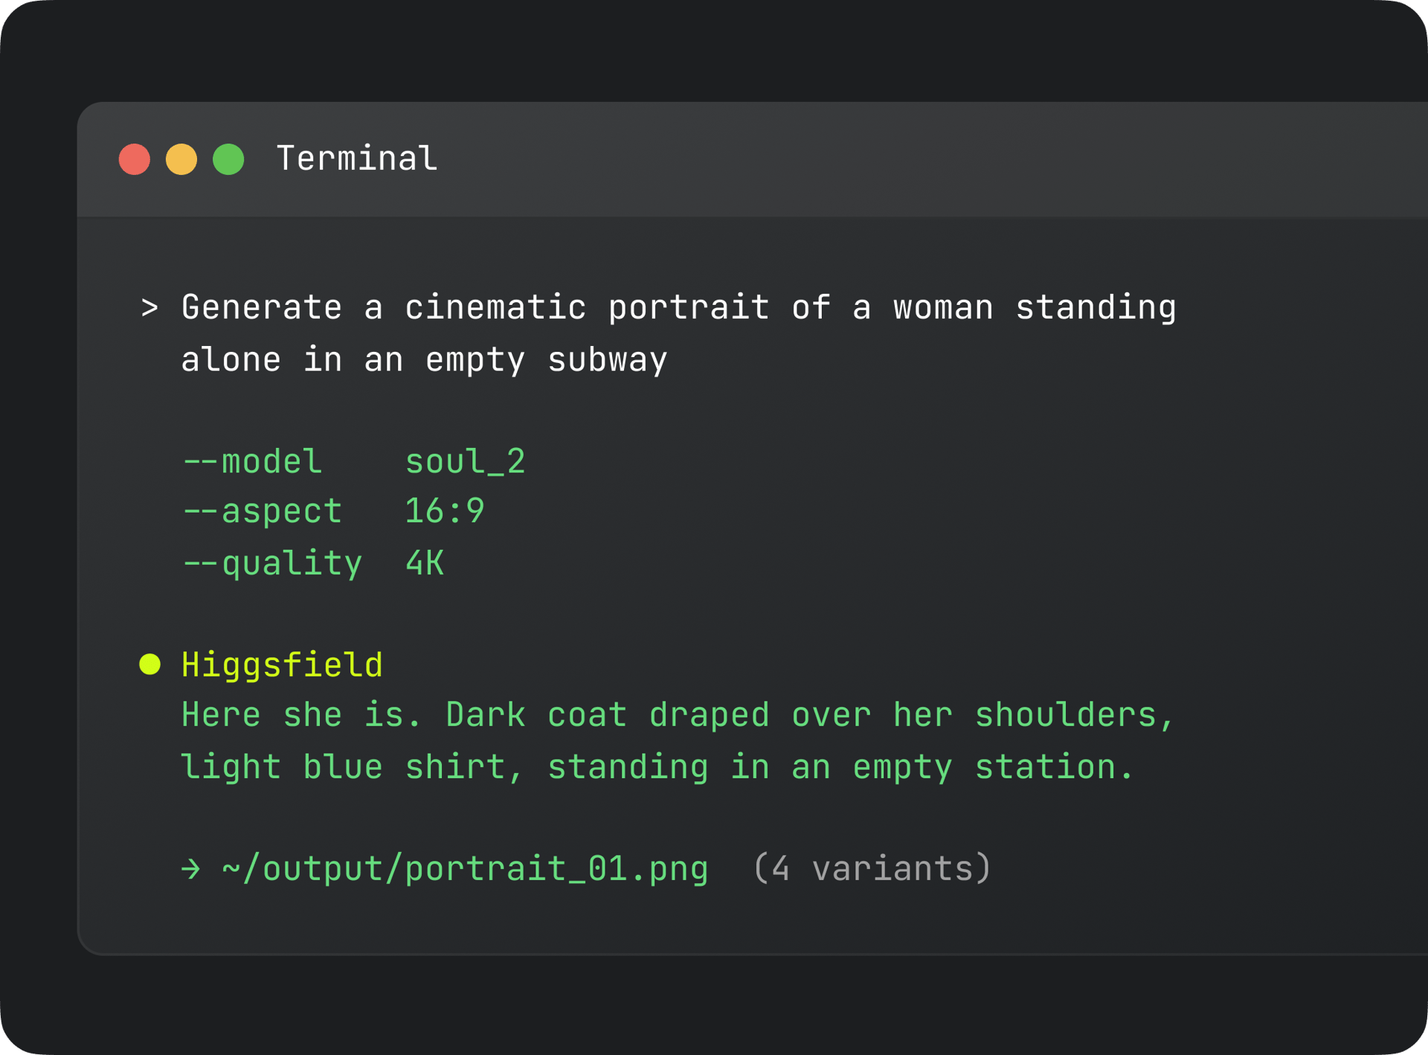Click the line "Generate a cinematic portrait of a woman standing"
Viewport: 1428px width, 1055px height.
point(678,308)
